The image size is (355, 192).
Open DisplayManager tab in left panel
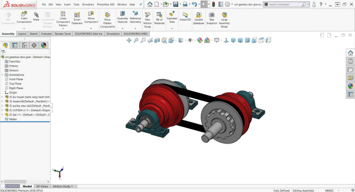[x=43, y=45]
